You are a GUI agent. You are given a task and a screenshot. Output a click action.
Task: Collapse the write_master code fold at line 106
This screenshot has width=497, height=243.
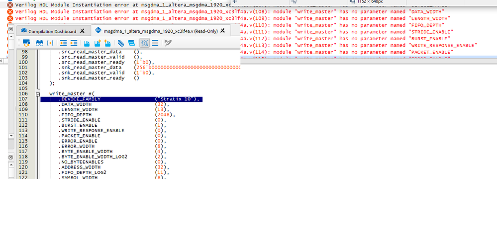[x=38, y=94]
